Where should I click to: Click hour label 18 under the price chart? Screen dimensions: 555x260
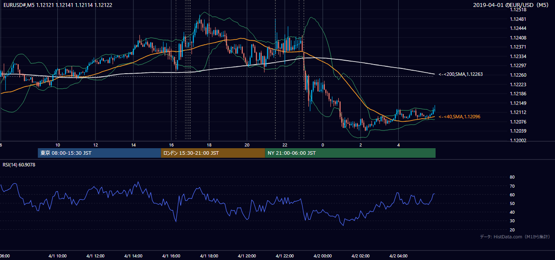click(209, 145)
